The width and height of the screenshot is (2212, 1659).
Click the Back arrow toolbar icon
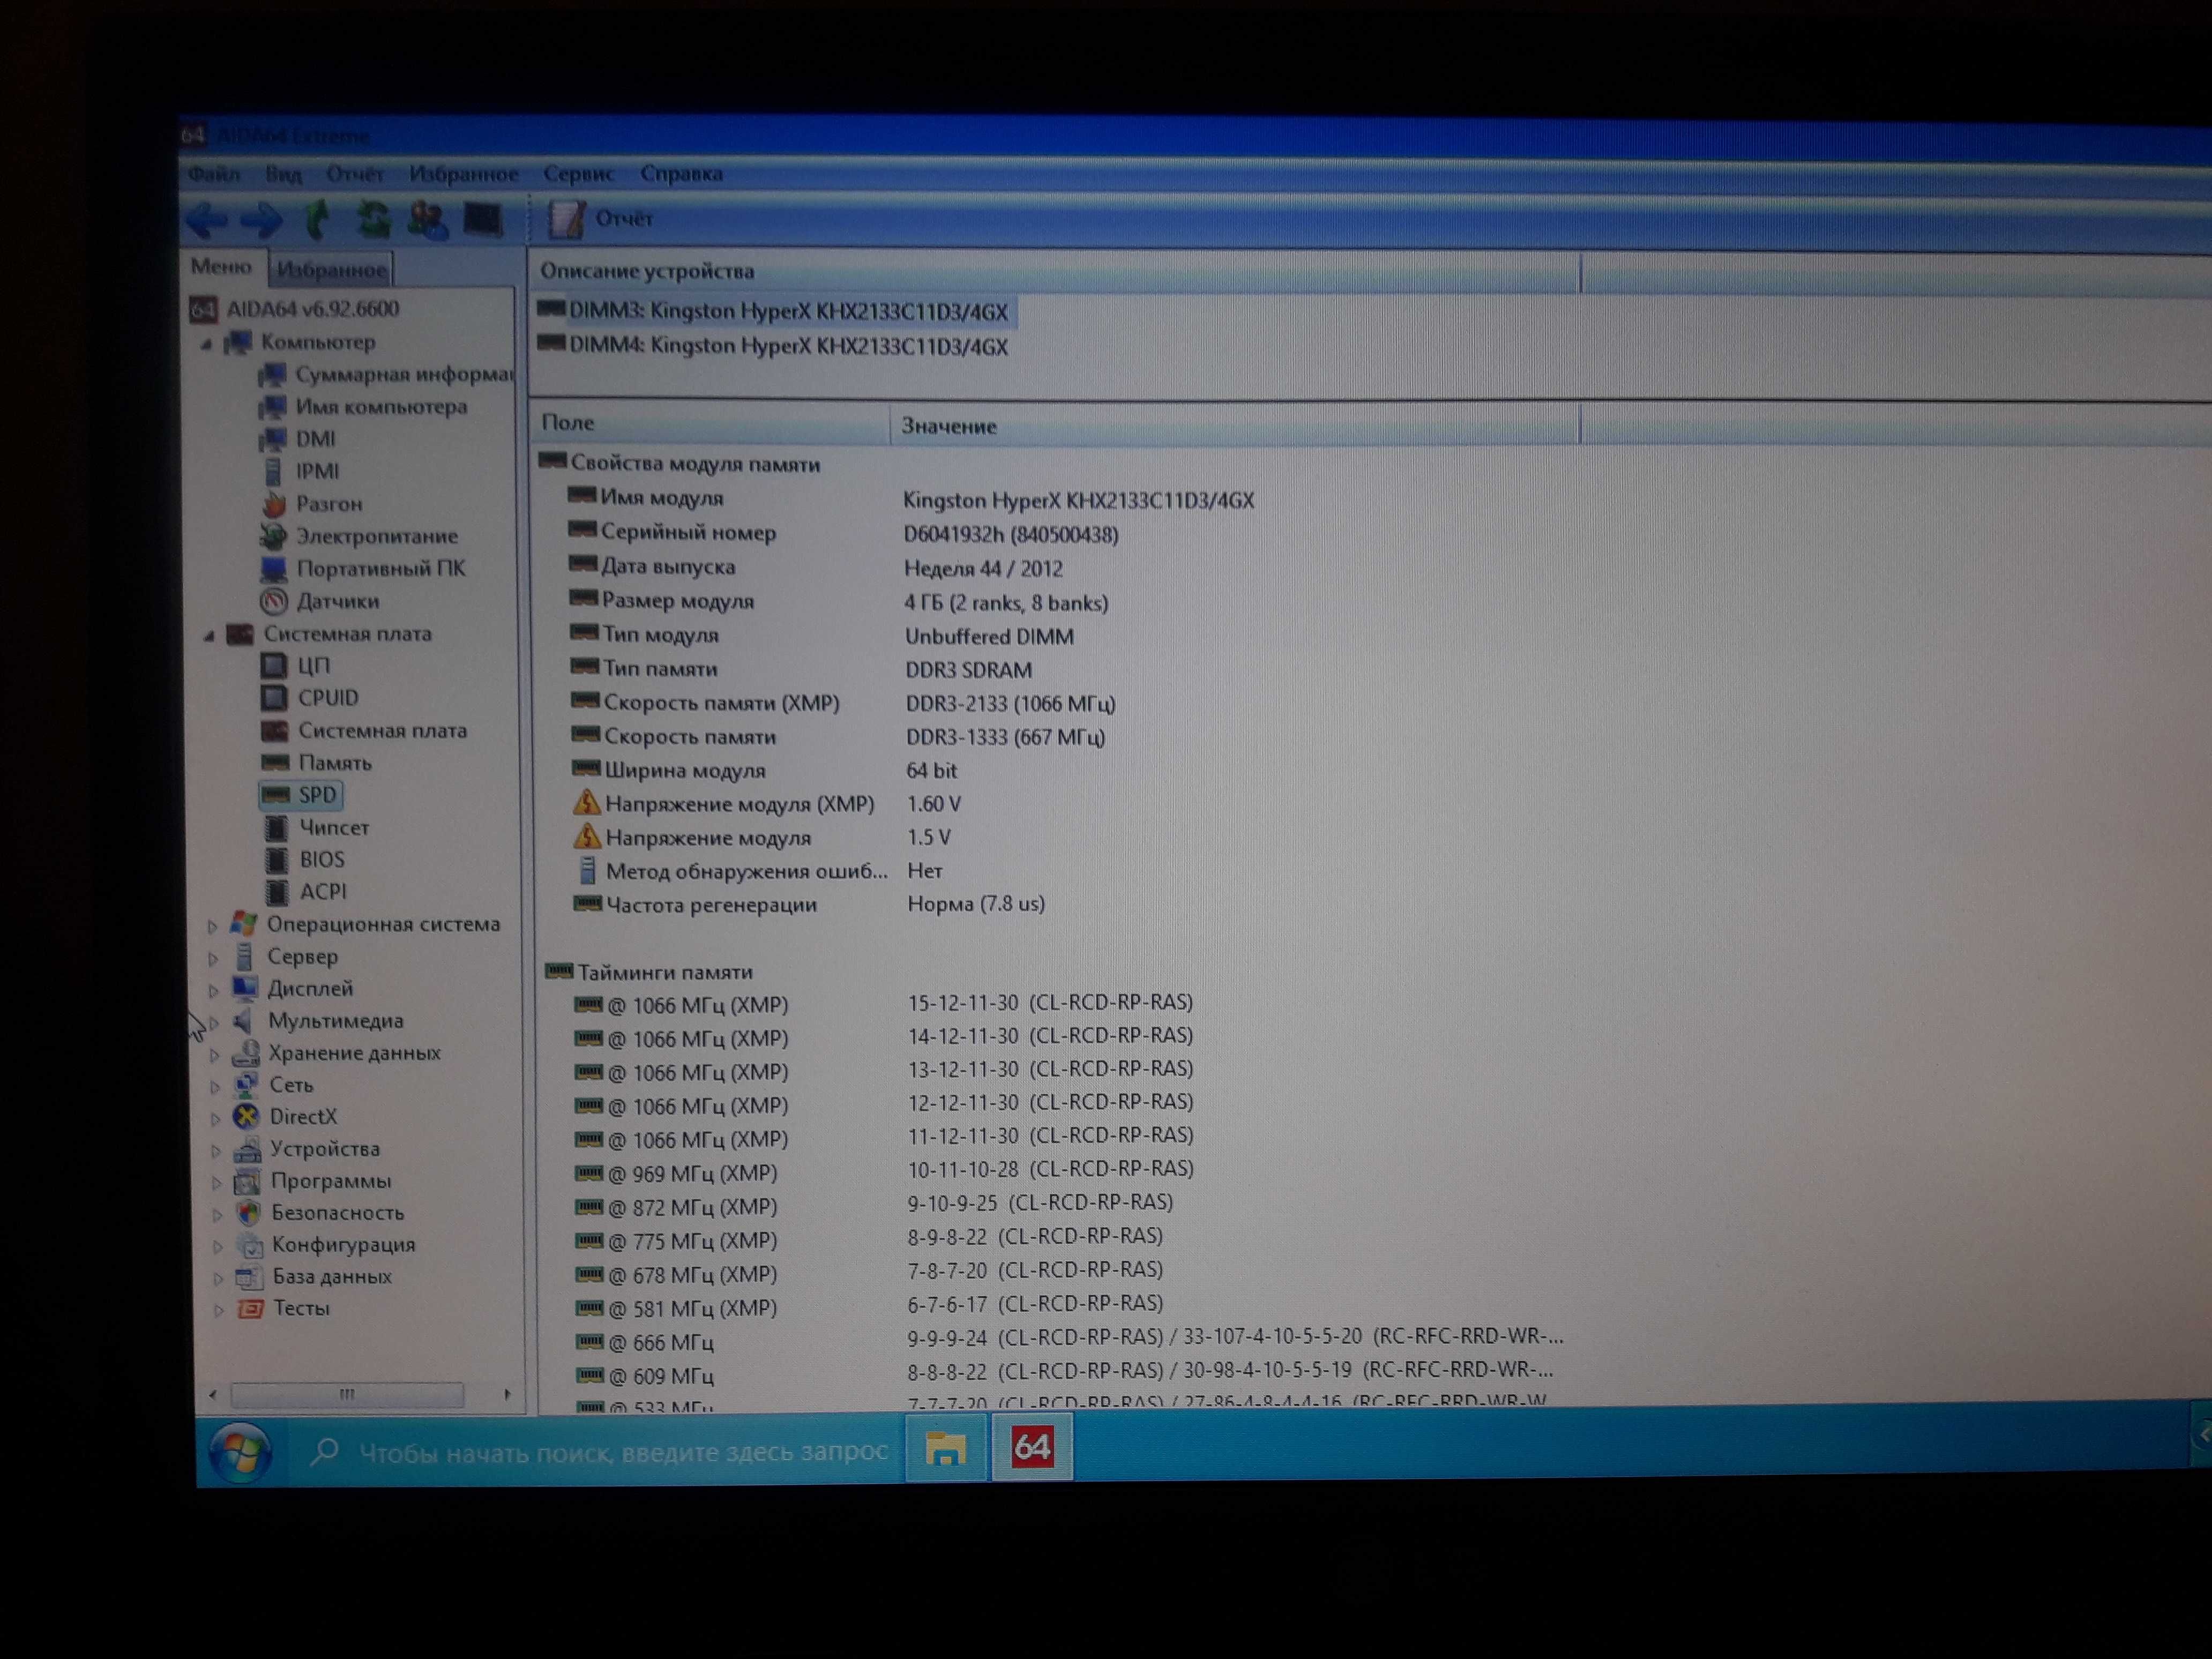(207, 219)
